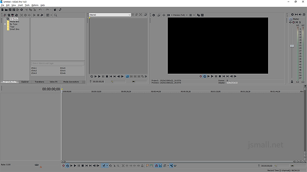Open Preview (Full) quality dropdown
The image size is (307, 172).
coord(180,15)
